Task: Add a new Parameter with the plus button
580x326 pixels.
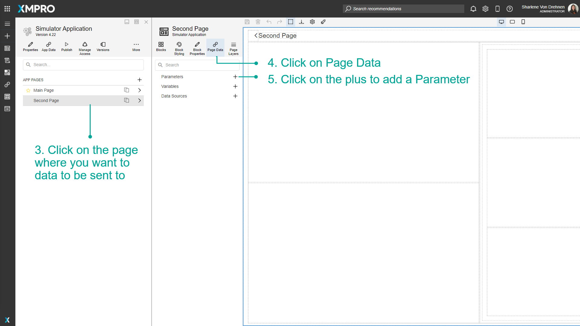Action: (x=235, y=77)
